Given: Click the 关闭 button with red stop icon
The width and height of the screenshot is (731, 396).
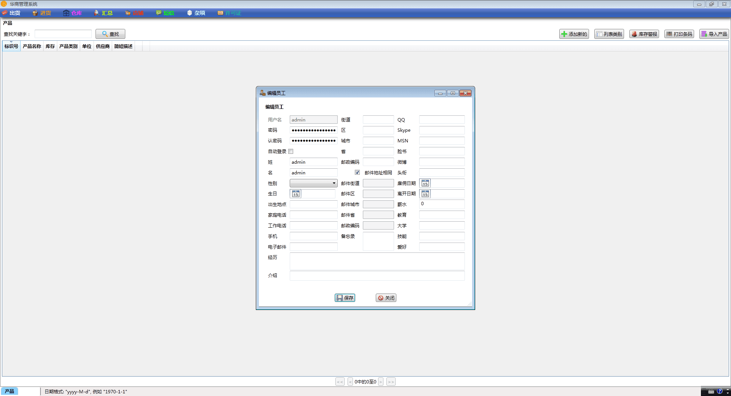Looking at the screenshot, I should click(386, 298).
